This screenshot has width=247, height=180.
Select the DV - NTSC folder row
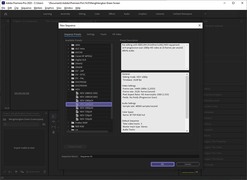pyautogui.click(x=89, y=75)
